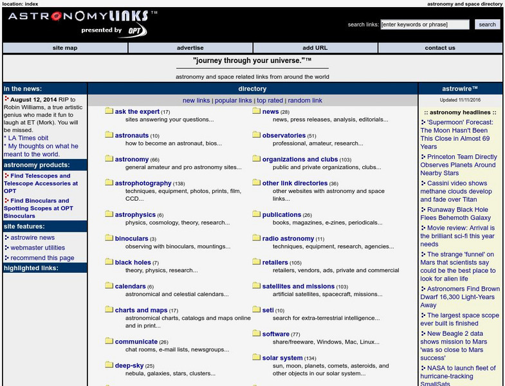505x386 pixels.
Task: Read the 'Supermoon' Forecast headline
Action: [x=457, y=134]
